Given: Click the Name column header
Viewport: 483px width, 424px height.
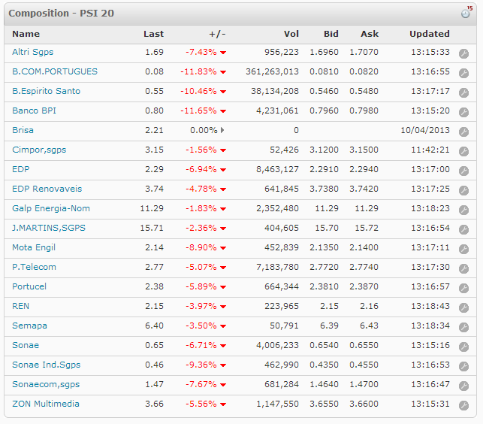Looking at the screenshot, I should coord(26,34).
